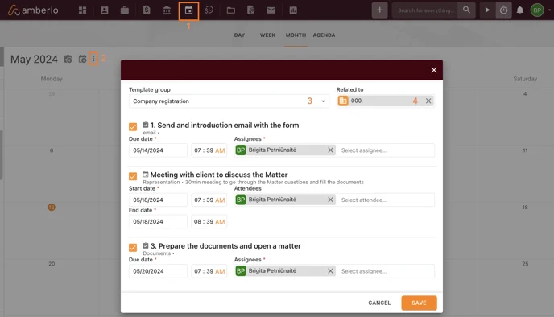Switch to the AGENDA calendar view

tap(324, 35)
